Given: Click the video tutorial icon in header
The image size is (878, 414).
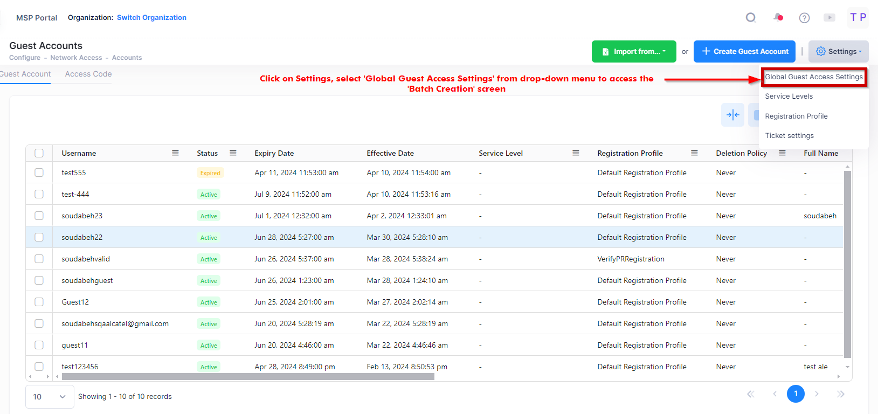Looking at the screenshot, I should (x=829, y=18).
